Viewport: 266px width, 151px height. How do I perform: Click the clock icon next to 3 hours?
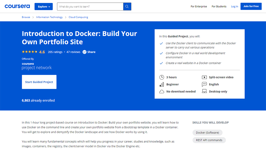162,77
